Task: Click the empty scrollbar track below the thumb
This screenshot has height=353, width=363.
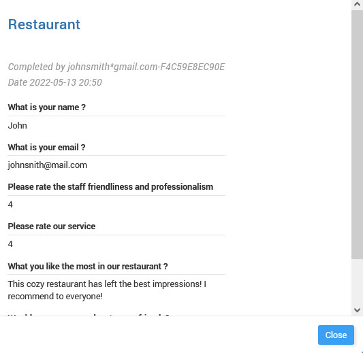Action: 357,282
